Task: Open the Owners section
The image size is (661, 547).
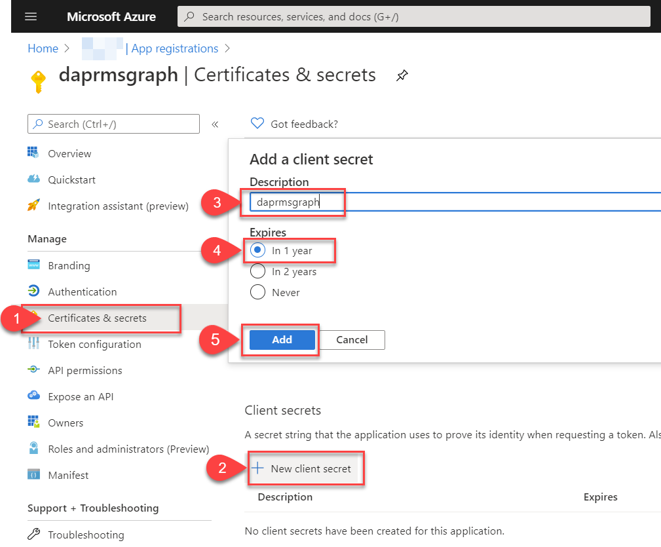Action: (66, 423)
